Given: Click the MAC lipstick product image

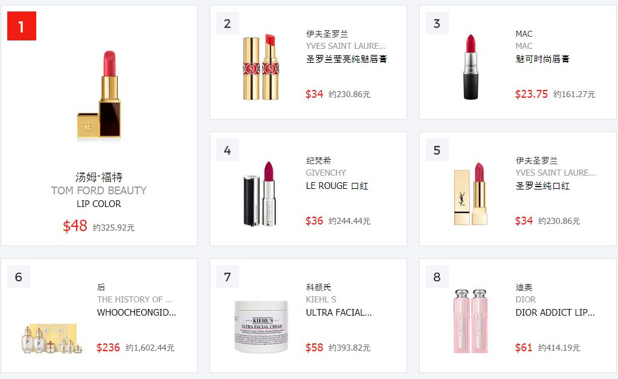Looking at the screenshot, I should tap(471, 67).
